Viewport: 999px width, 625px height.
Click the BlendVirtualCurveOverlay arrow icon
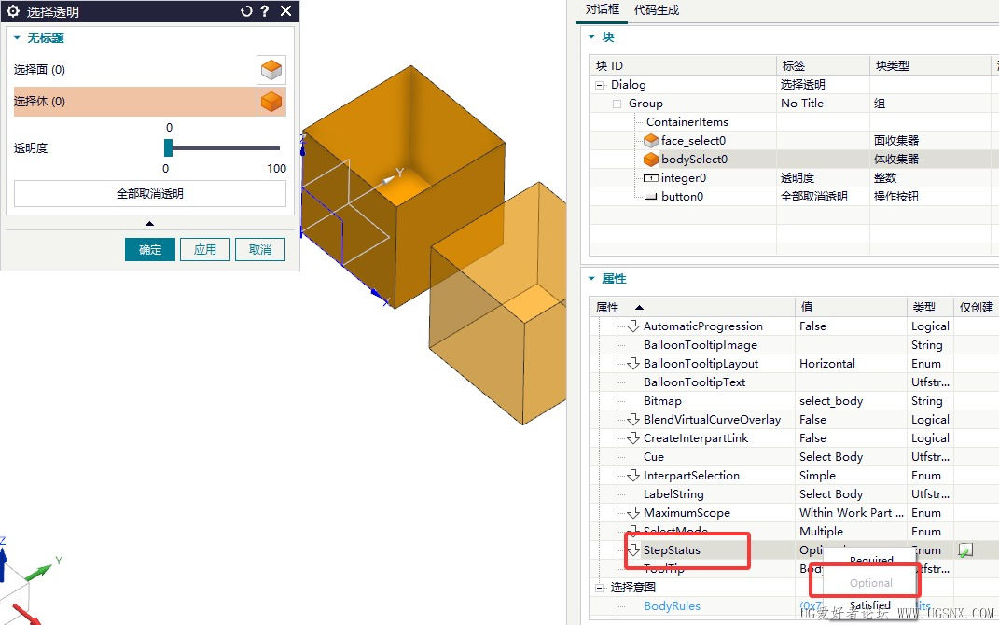[x=632, y=419]
